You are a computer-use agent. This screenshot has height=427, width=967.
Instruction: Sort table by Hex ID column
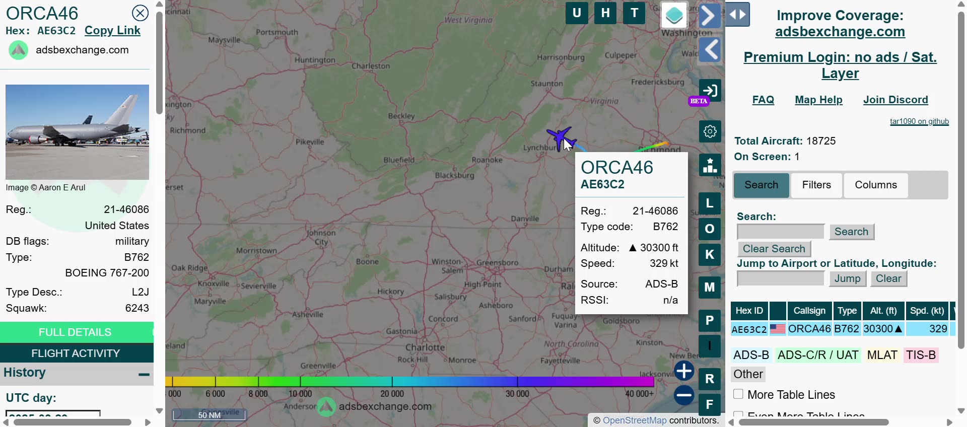(x=749, y=311)
